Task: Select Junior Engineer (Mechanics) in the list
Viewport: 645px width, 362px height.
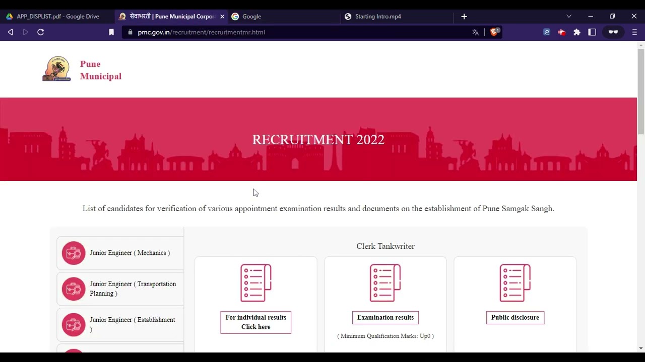Action: point(120,253)
